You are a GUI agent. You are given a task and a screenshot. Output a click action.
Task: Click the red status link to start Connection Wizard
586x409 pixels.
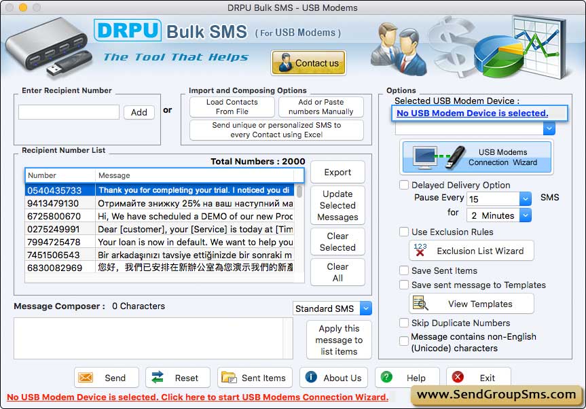(198, 397)
